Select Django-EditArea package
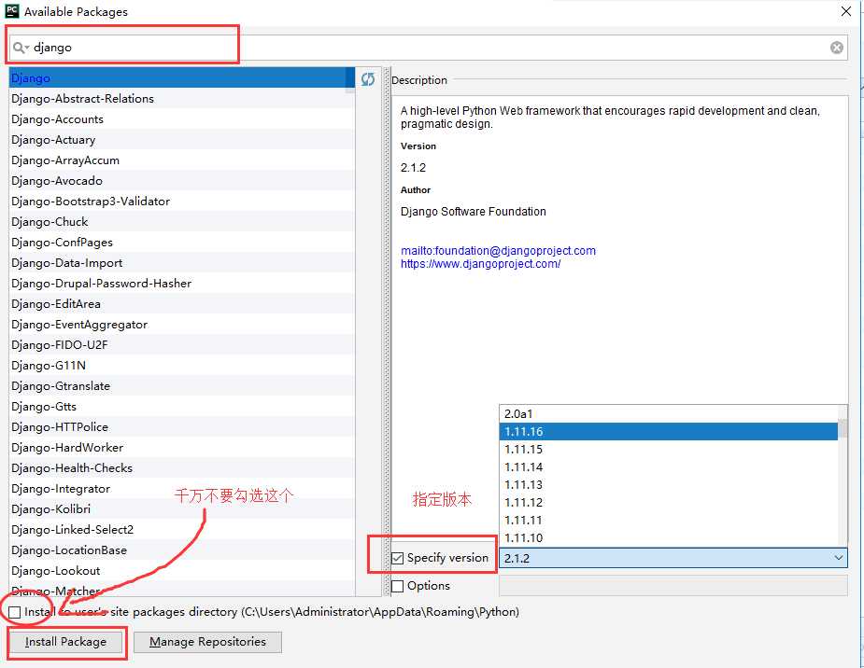This screenshot has height=668, width=864. pos(182,304)
